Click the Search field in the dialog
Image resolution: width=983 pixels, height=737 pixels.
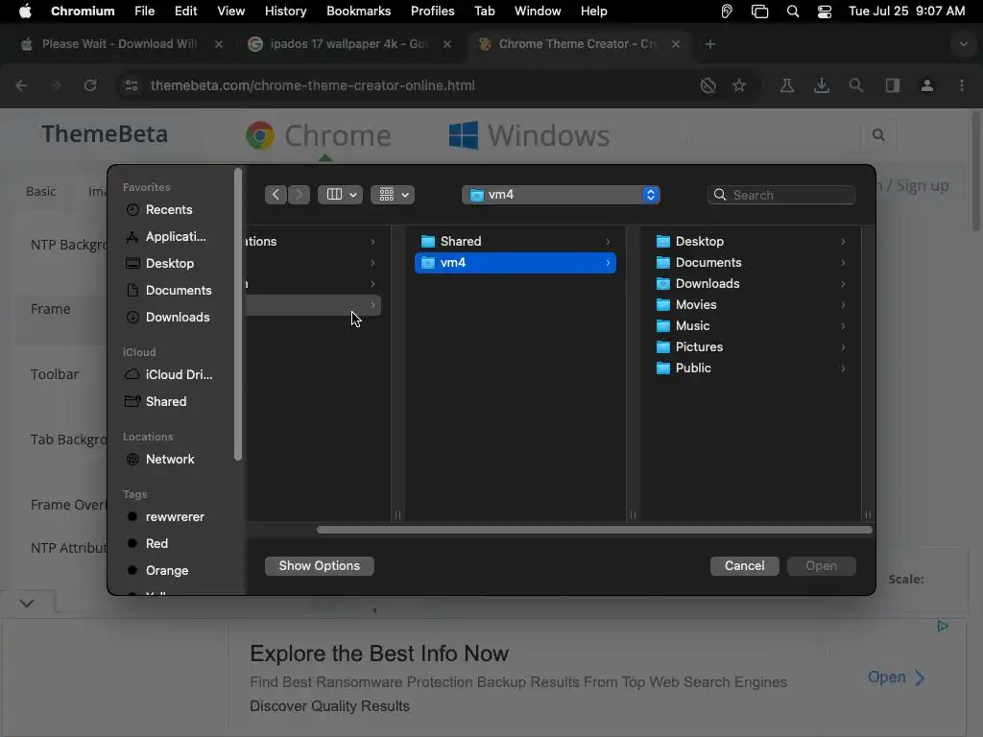tap(781, 195)
